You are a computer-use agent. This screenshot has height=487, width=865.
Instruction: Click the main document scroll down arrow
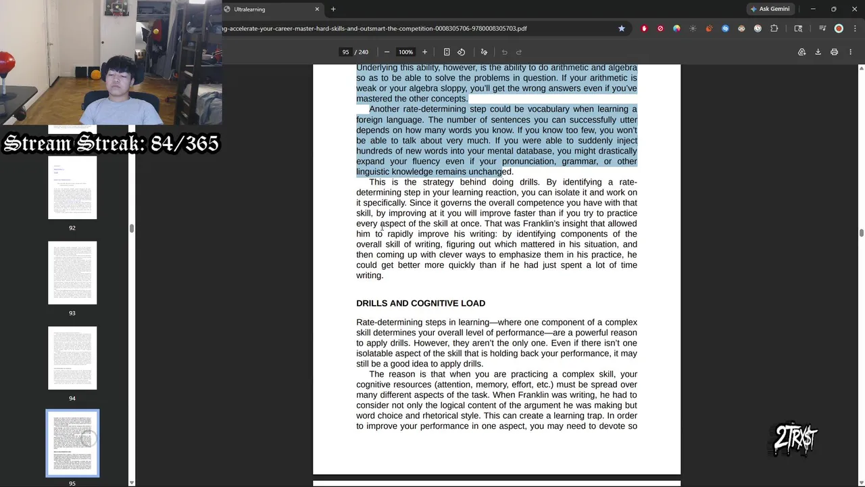[x=861, y=482]
